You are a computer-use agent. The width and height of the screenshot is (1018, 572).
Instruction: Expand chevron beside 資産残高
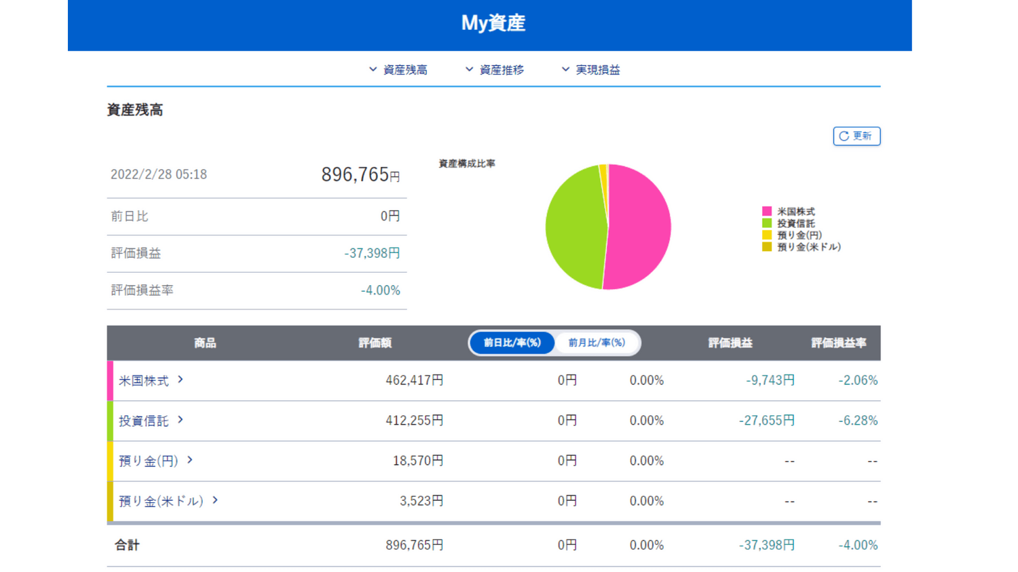[x=373, y=69]
